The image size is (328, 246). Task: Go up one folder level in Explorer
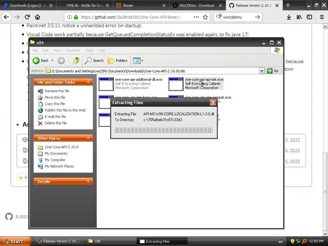[77, 61]
